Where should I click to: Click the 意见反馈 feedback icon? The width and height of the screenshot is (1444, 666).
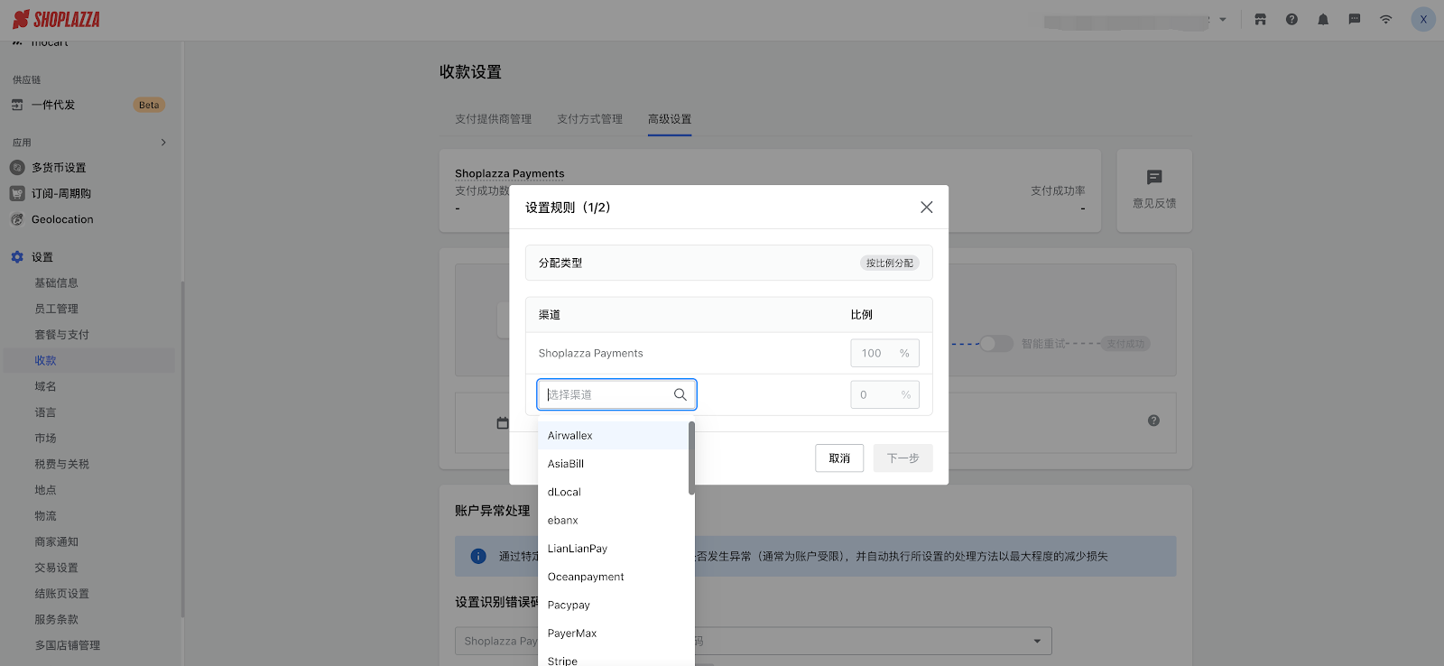point(1154,178)
